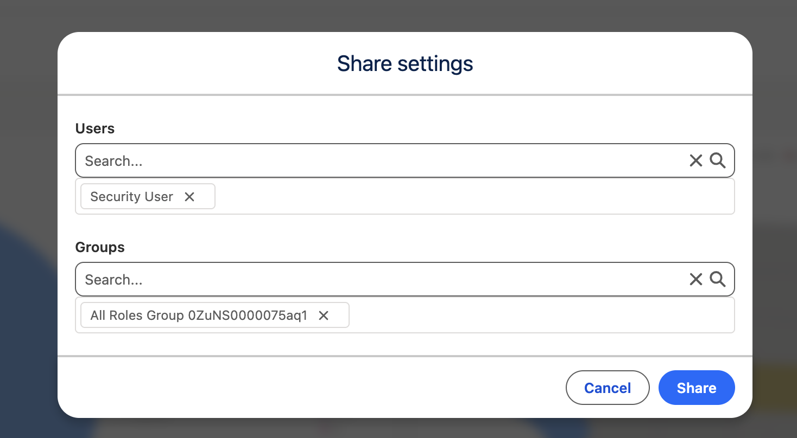The height and width of the screenshot is (438, 797).
Task: Select the Security User text
Action: (131, 197)
